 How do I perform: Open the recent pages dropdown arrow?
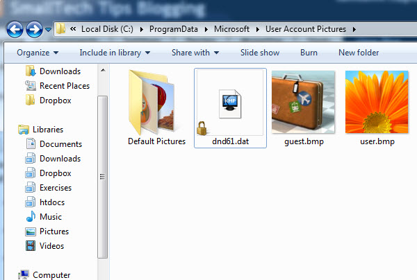click(48, 29)
